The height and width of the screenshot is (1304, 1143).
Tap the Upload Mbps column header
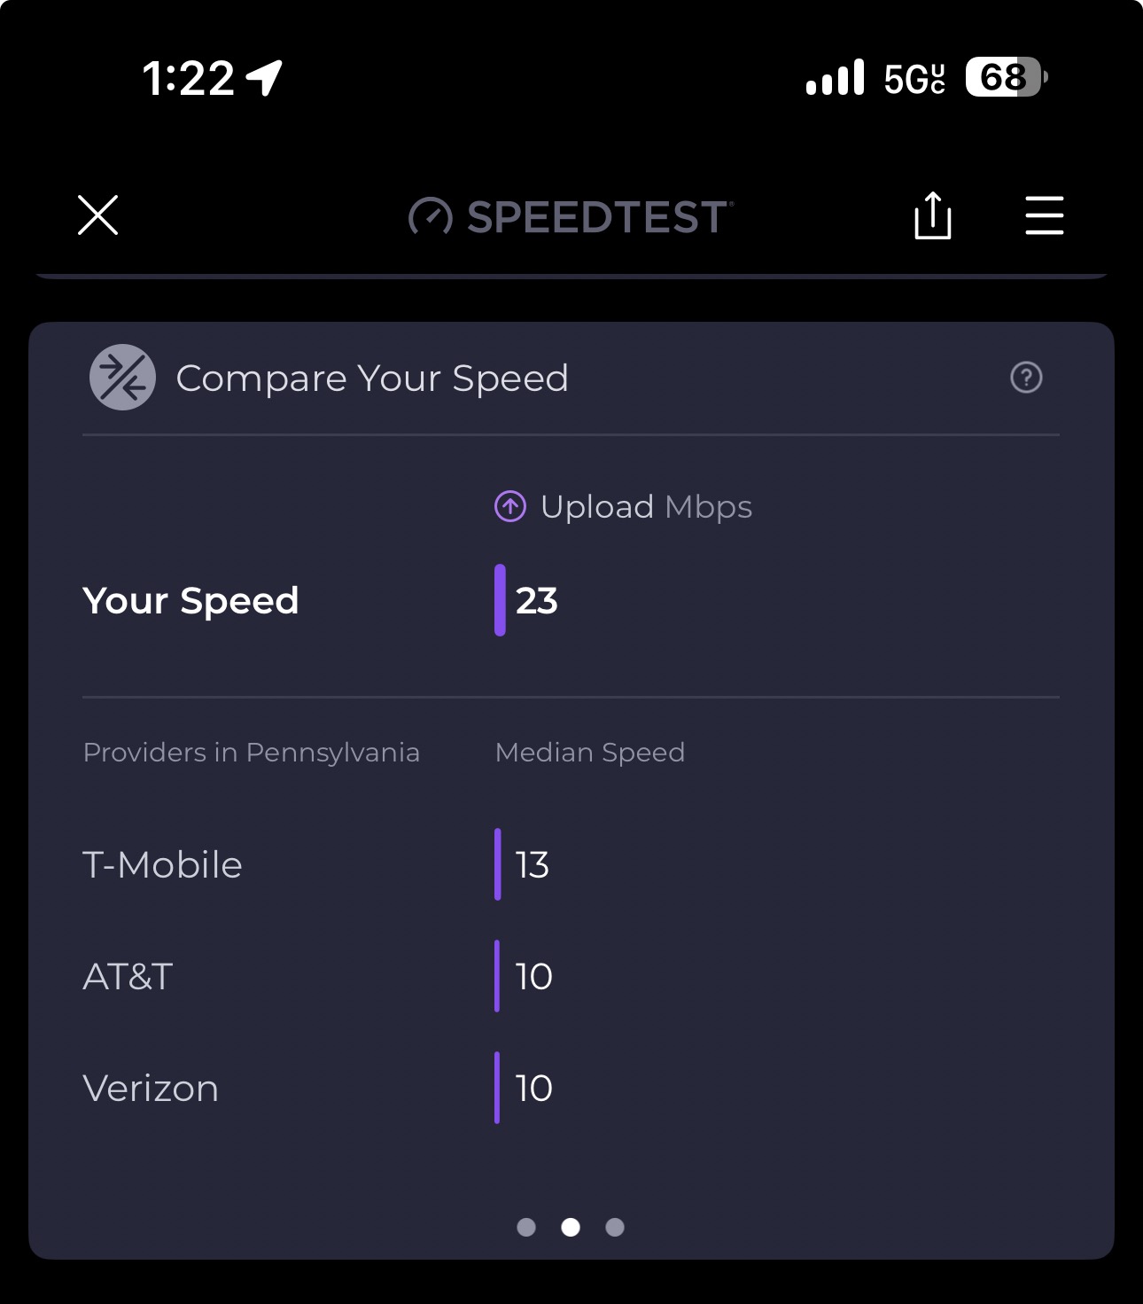point(623,507)
